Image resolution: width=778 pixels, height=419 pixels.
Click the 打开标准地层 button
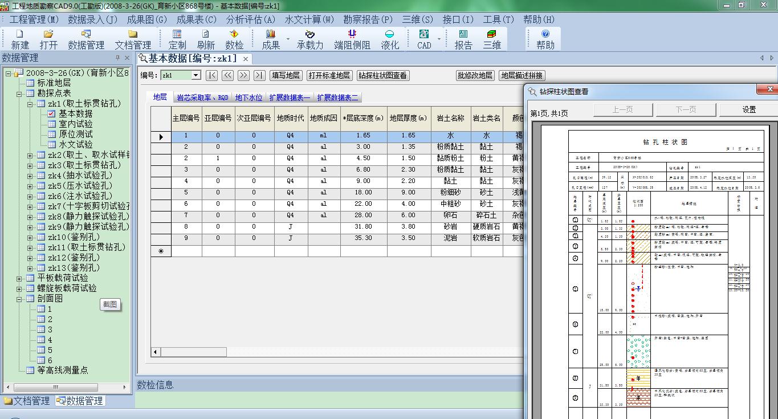(x=329, y=75)
